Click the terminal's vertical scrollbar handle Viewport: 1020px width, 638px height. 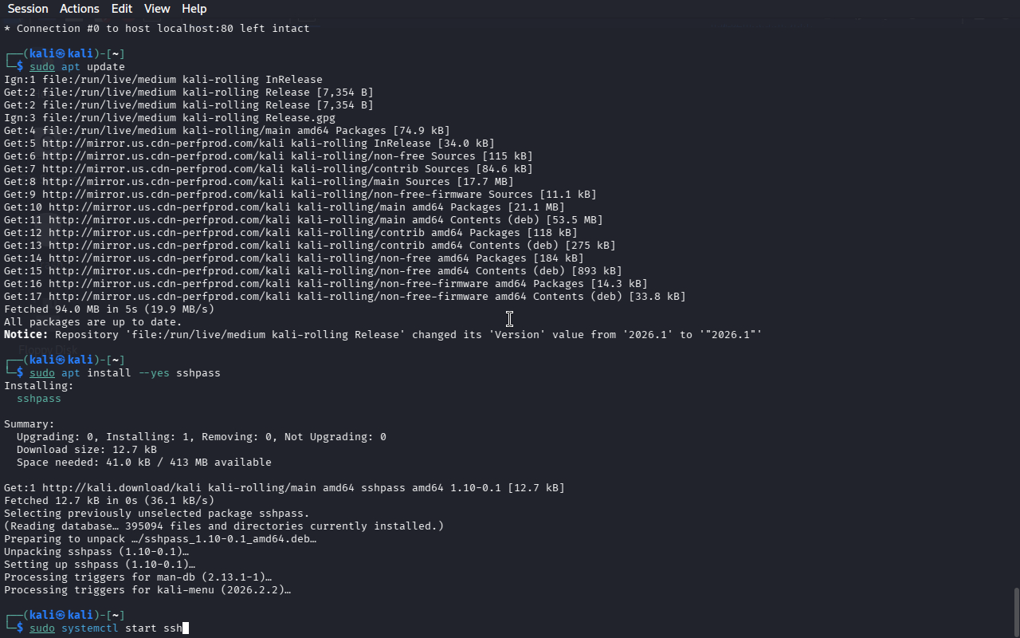[1016, 612]
